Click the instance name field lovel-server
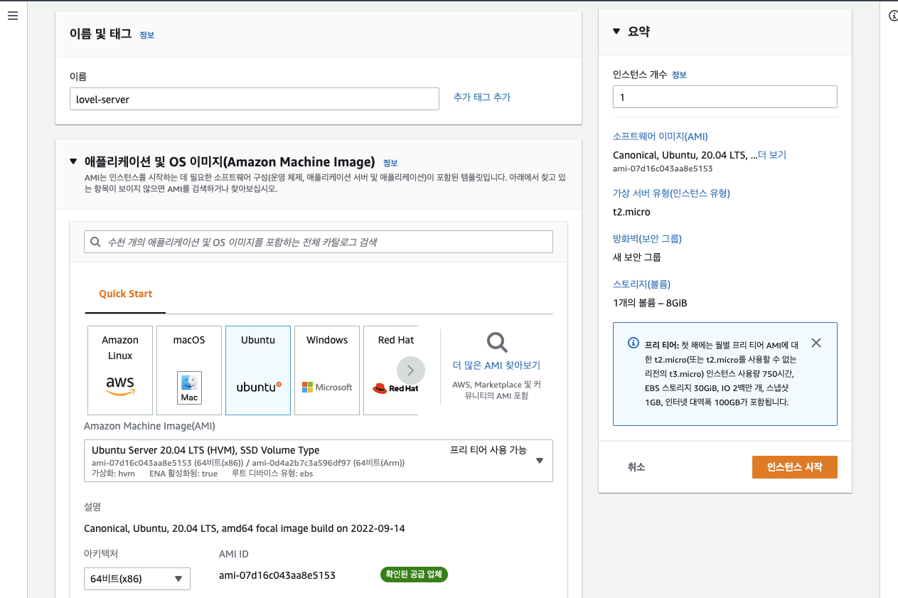The height and width of the screenshot is (598, 898). [x=255, y=99]
